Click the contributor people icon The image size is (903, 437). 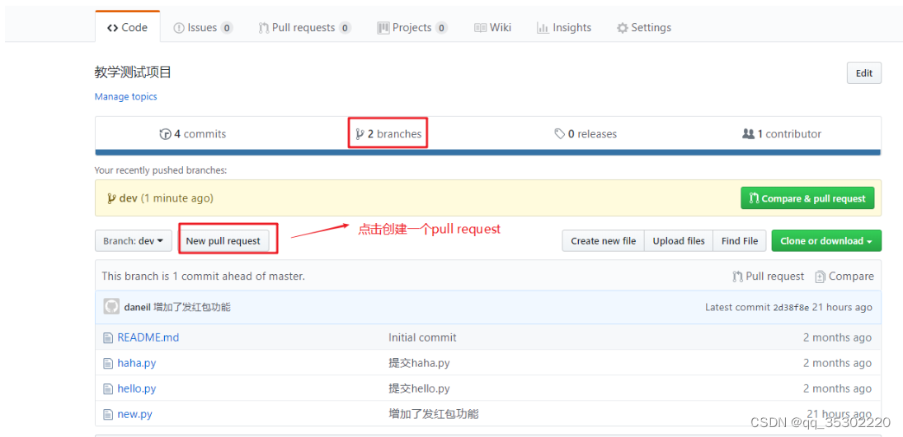click(x=748, y=134)
